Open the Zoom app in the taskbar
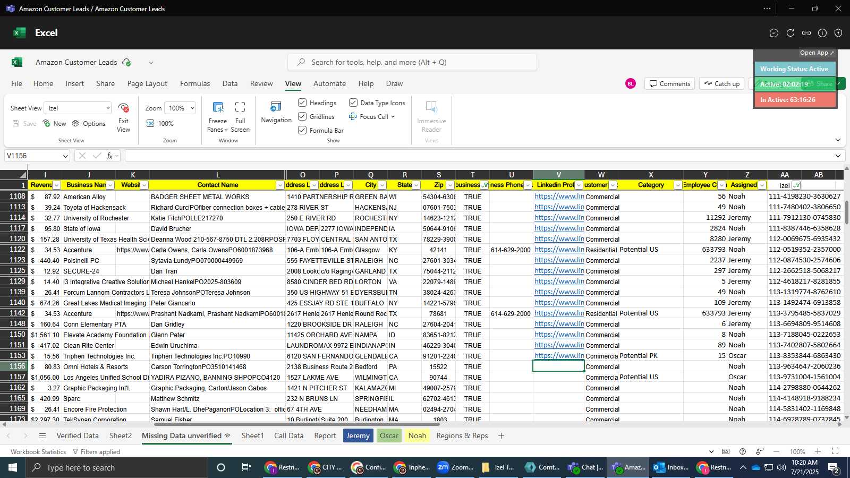850x478 pixels. tap(455, 467)
